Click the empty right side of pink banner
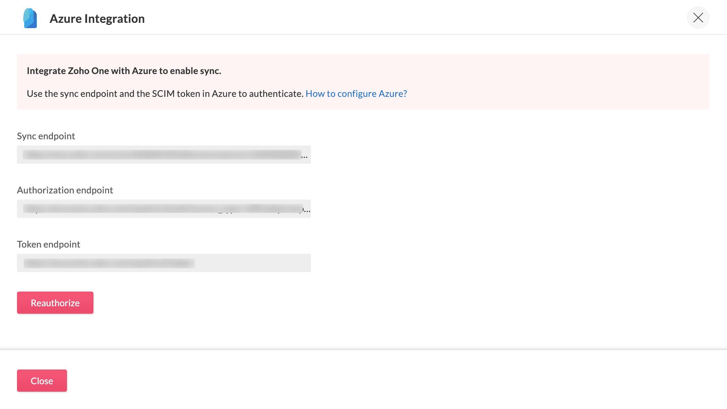Image resolution: width=727 pixels, height=409 pixels. (x=572, y=82)
